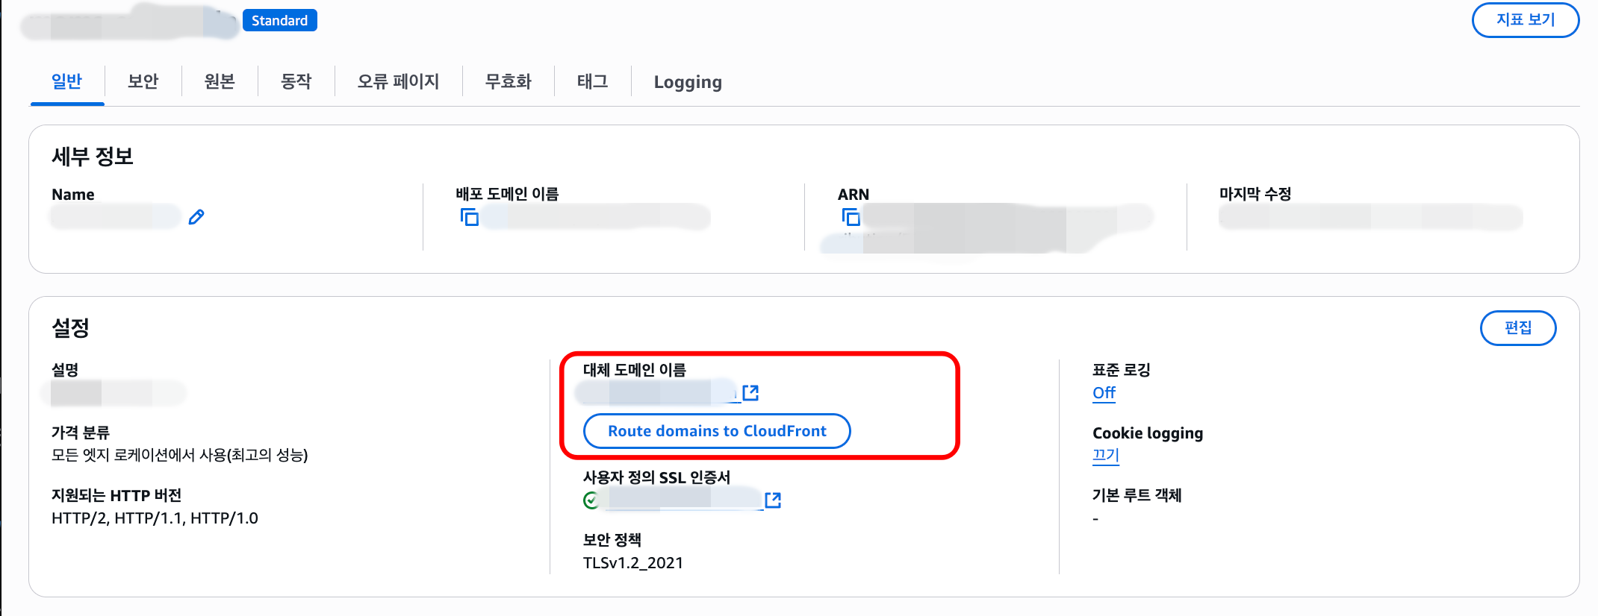This screenshot has width=1598, height=616.
Task: Copy the ARN value
Action: [851, 217]
